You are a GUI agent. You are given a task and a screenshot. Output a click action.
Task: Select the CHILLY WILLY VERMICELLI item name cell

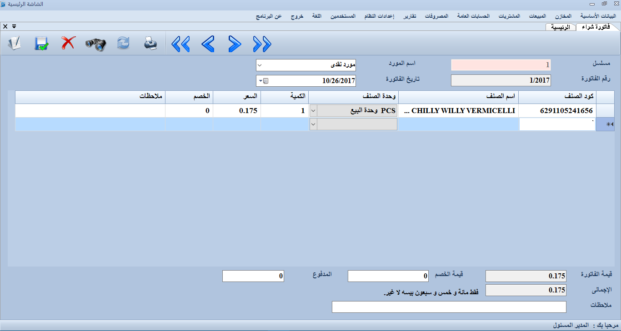point(458,111)
